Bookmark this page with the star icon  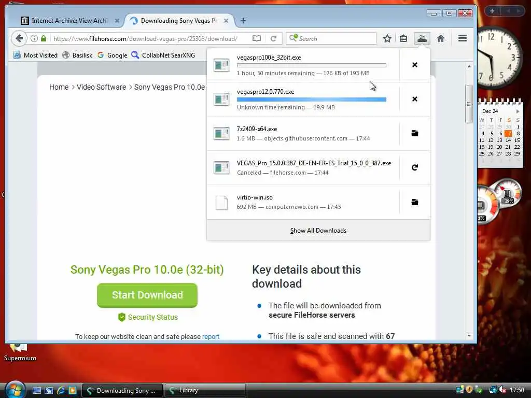pyautogui.click(x=387, y=38)
